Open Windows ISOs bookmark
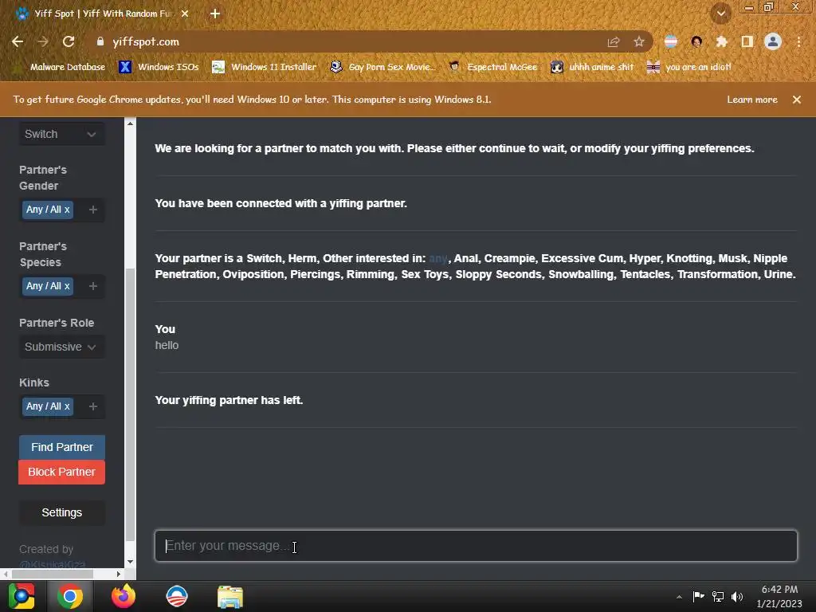816x612 pixels. (x=159, y=67)
